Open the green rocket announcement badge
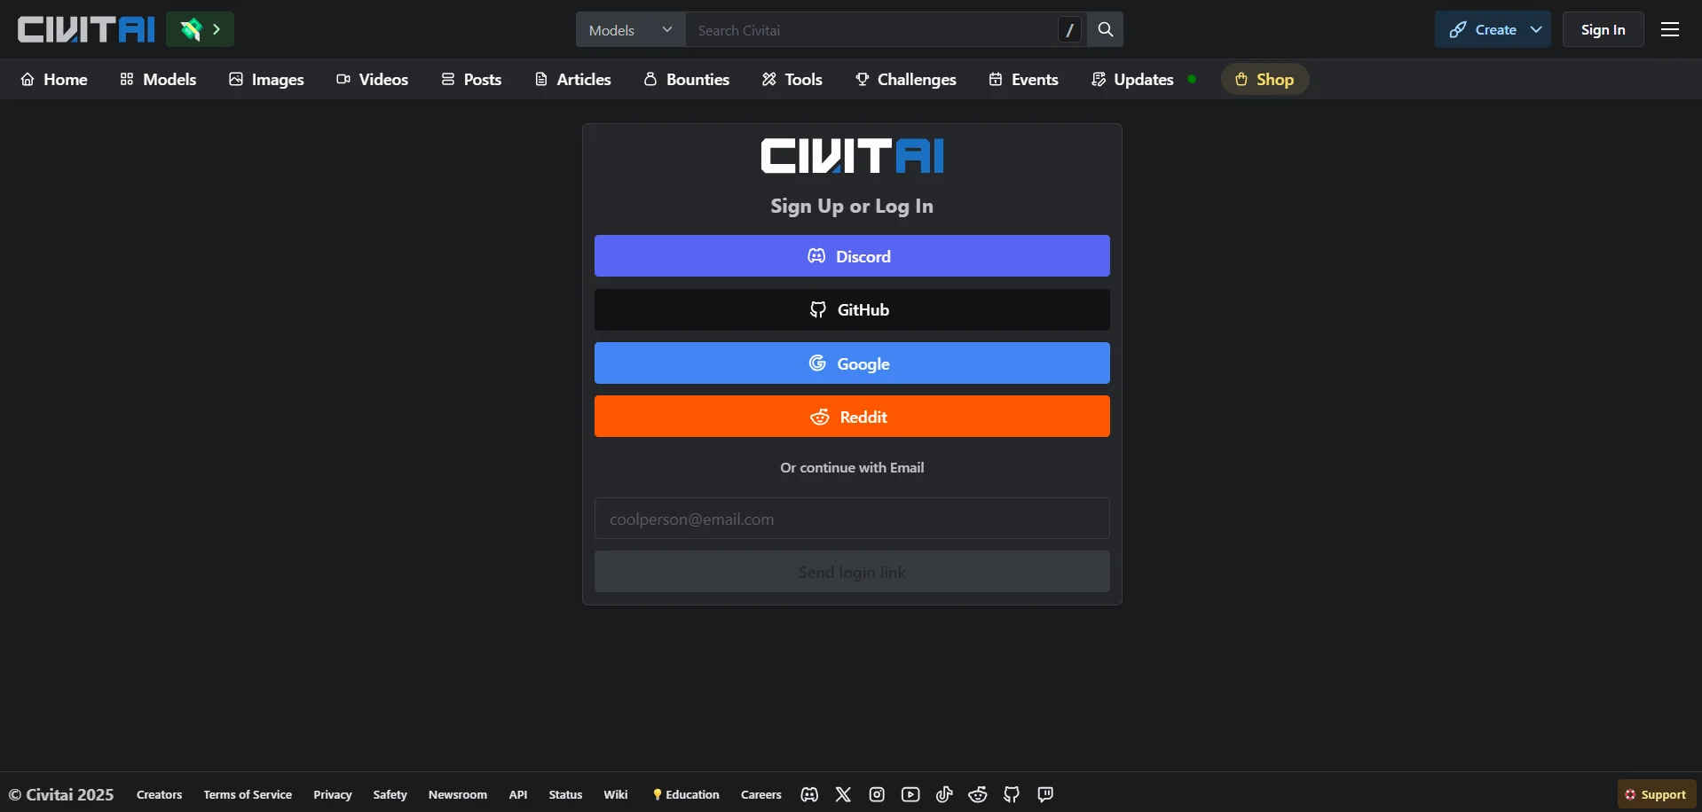The width and height of the screenshot is (1702, 812). (x=200, y=29)
